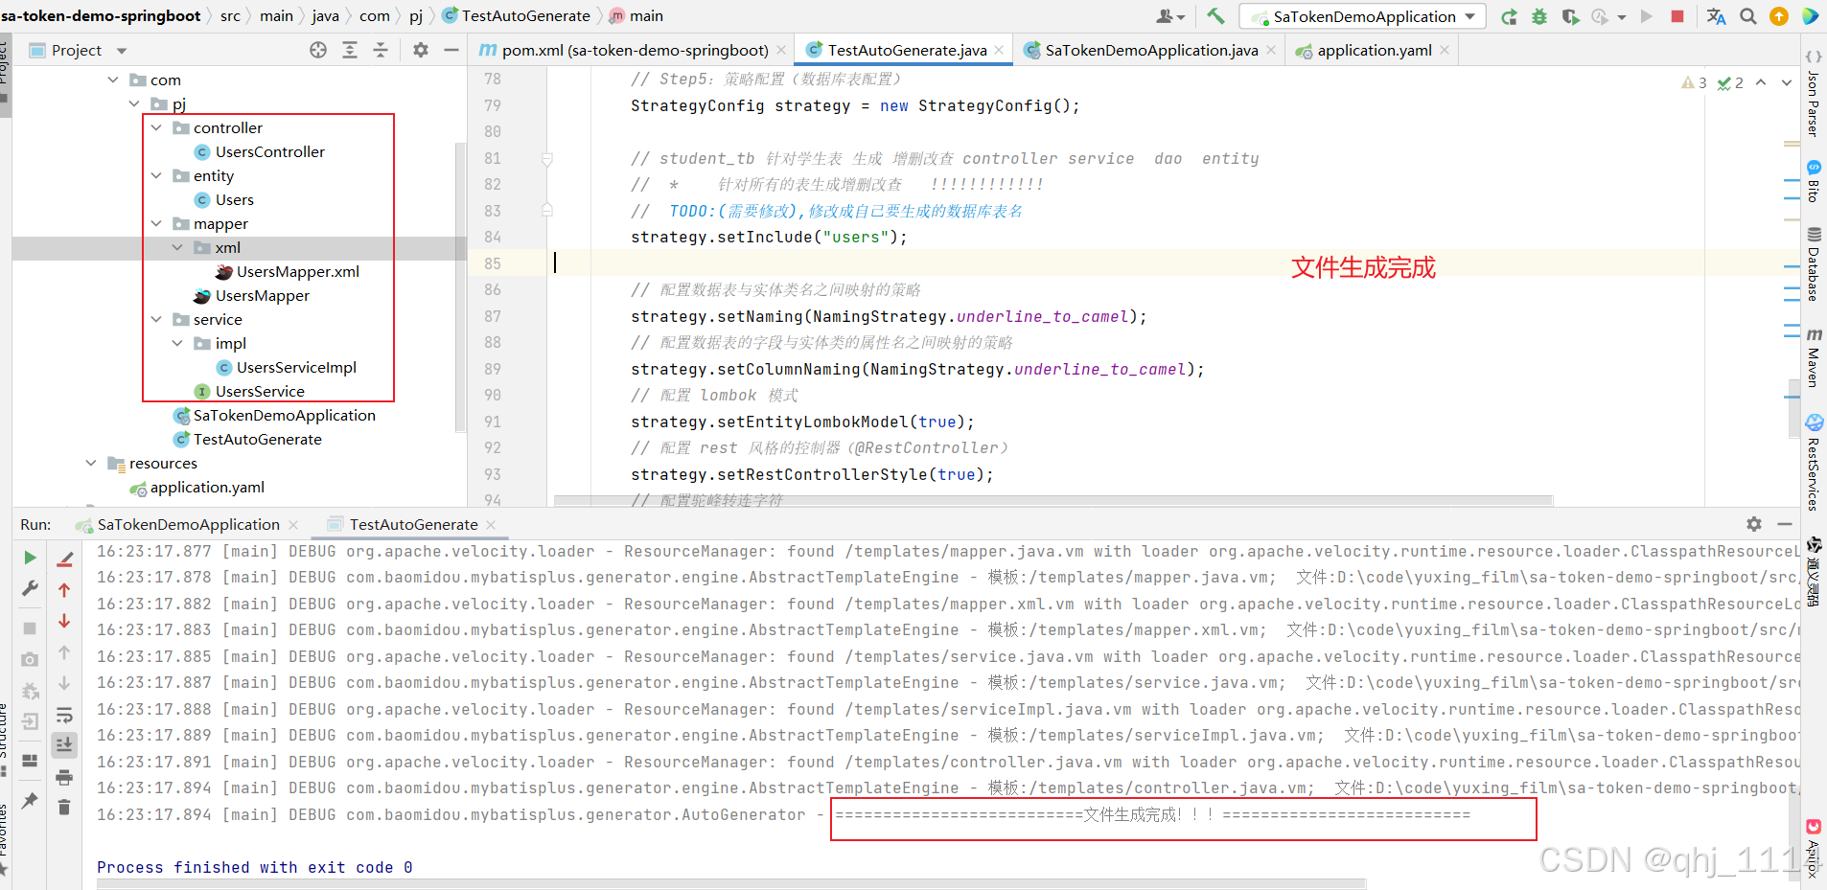Click the editor horizontal scrollbar

(x=1052, y=500)
